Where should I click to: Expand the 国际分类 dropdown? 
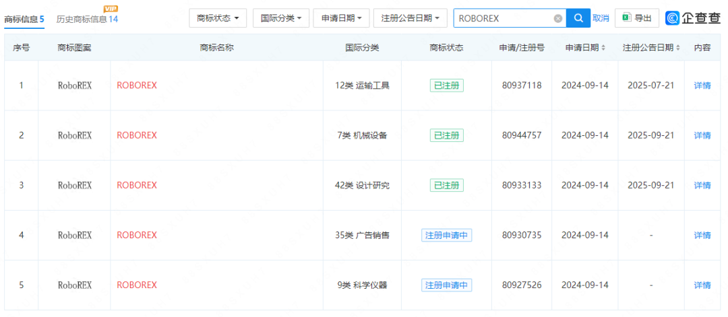point(281,18)
